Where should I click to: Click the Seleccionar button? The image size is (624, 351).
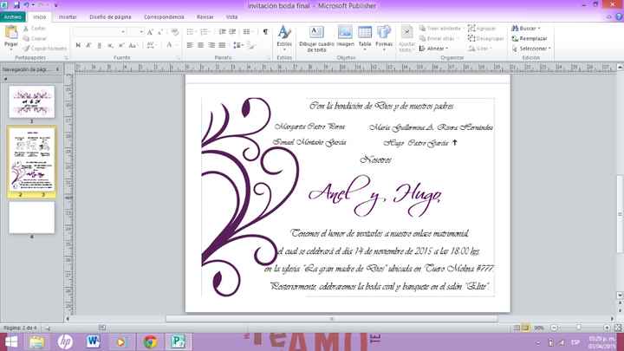click(533, 49)
